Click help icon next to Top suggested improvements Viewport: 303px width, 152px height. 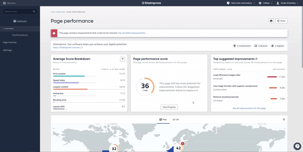pos(256,59)
